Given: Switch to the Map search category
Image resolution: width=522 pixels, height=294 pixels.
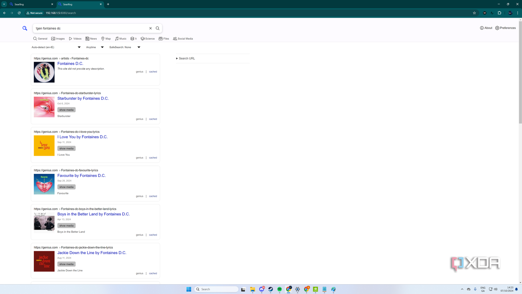Looking at the screenshot, I should click(106, 39).
